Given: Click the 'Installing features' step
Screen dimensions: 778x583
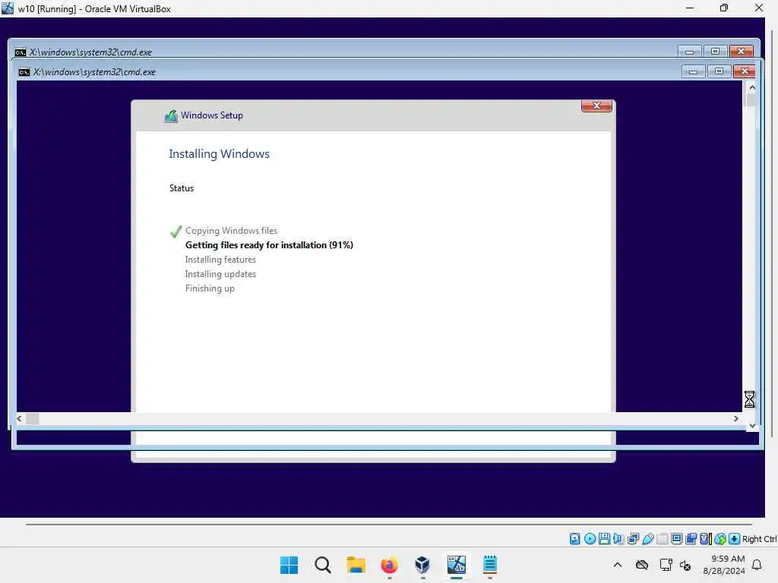Looking at the screenshot, I should 220,260.
